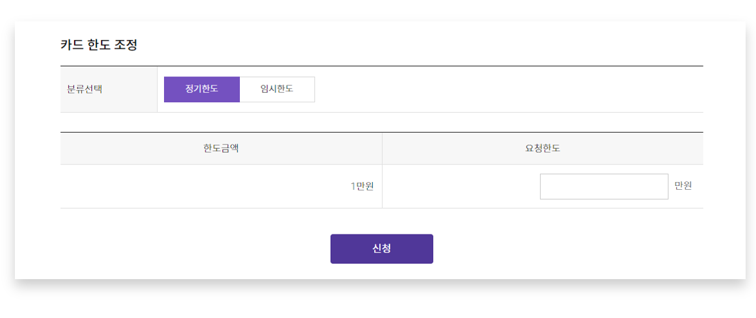
Task: Click the 요청한도 column header
Action: tap(543, 148)
